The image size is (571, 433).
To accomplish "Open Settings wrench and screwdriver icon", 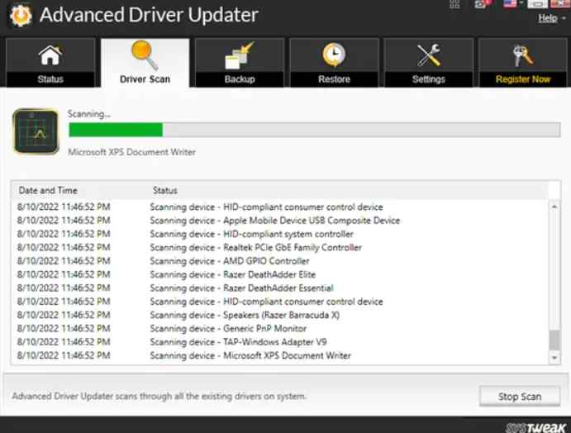I will click(x=428, y=56).
